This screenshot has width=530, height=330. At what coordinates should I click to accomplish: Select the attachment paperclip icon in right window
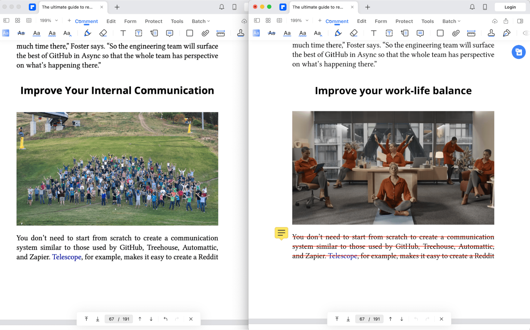coord(455,33)
